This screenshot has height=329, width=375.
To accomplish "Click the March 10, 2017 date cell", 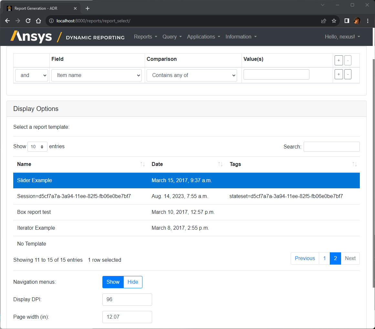I will tap(183, 212).
